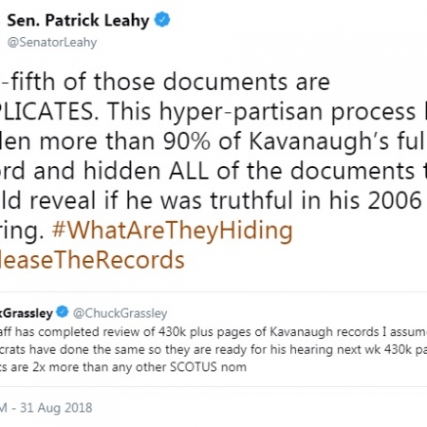
Task: Click the verified badge beside Sen. Patrick Leahy
Action: coord(162,20)
